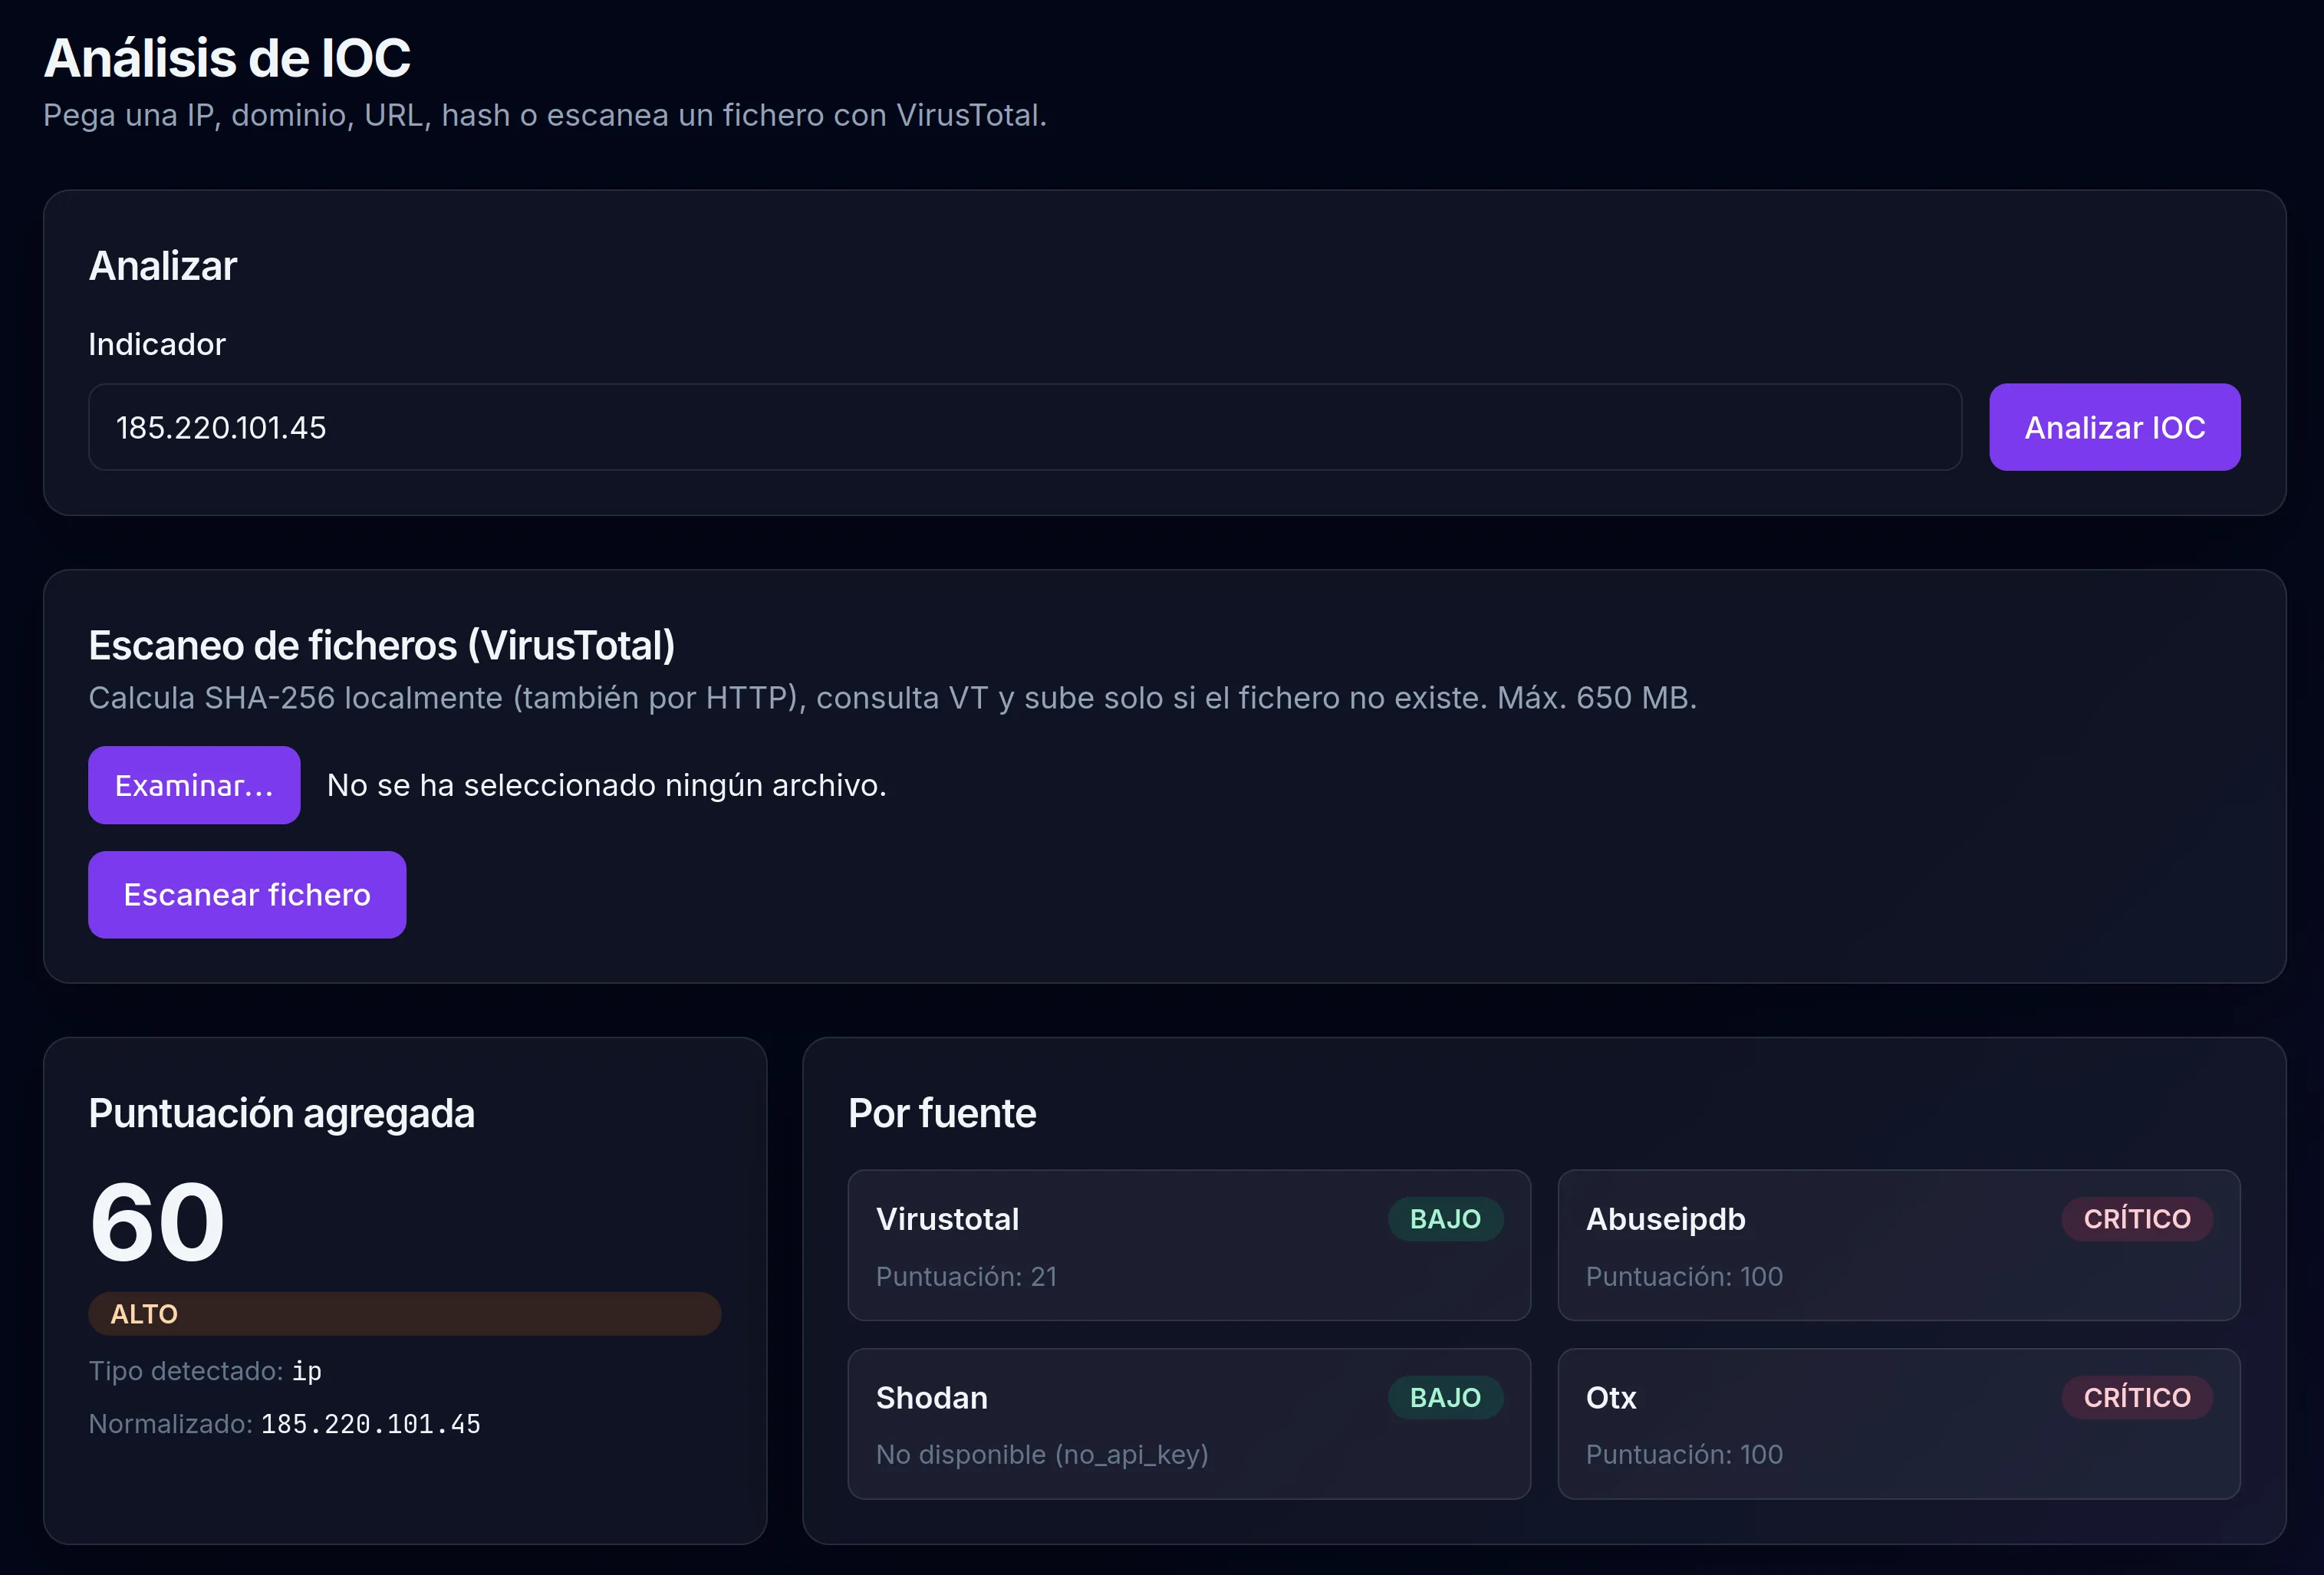Click the CRÍTICO badge on Otx
Screen dimensions: 2324x1575
2137,1397
